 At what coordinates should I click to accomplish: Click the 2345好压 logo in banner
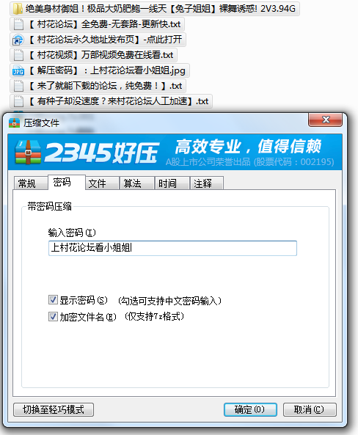(x=87, y=152)
